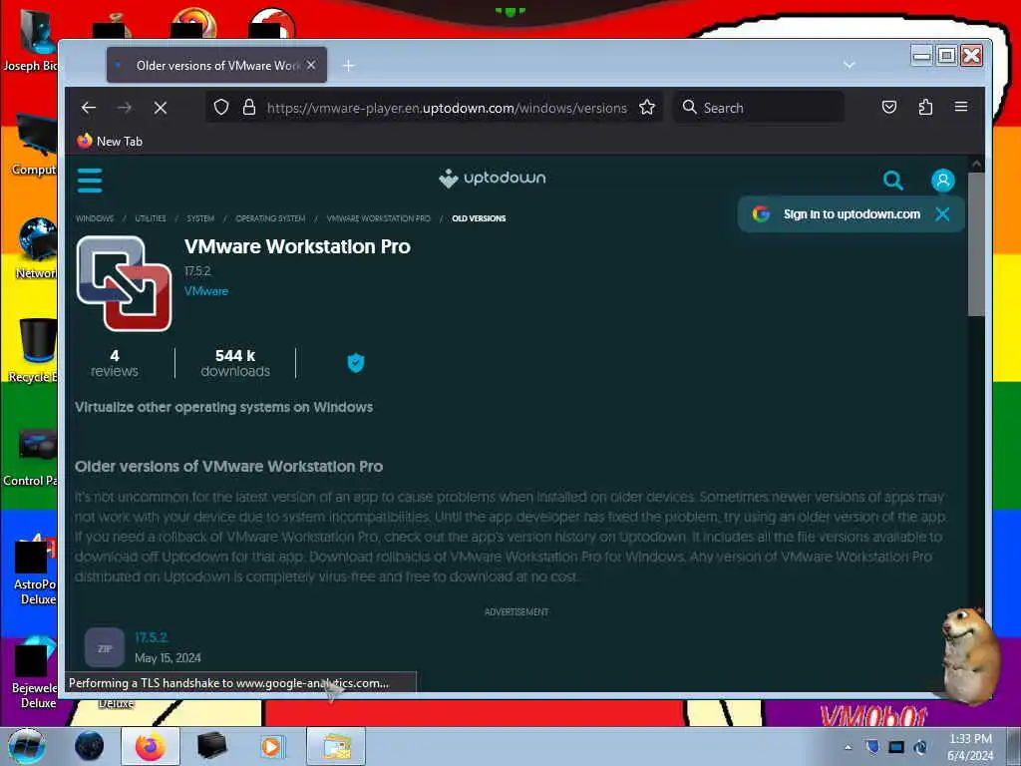Select the Network desktop icon
The height and width of the screenshot is (766, 1021).
click(x=35, y=247)
